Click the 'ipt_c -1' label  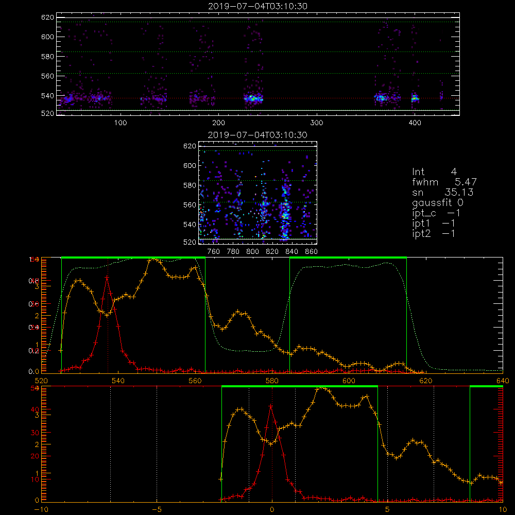pyautogui.click(x=436, y=213)
